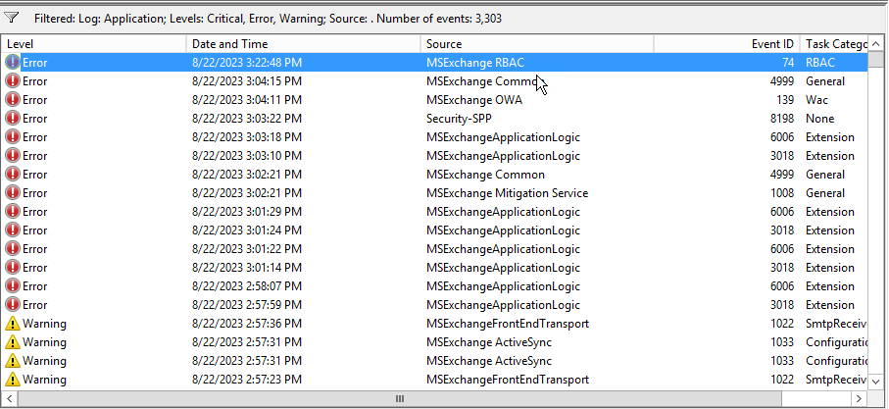Click the vertical scrollbar thumb
The width and height of the screenshot is (889, 409).
coord(875,60)
